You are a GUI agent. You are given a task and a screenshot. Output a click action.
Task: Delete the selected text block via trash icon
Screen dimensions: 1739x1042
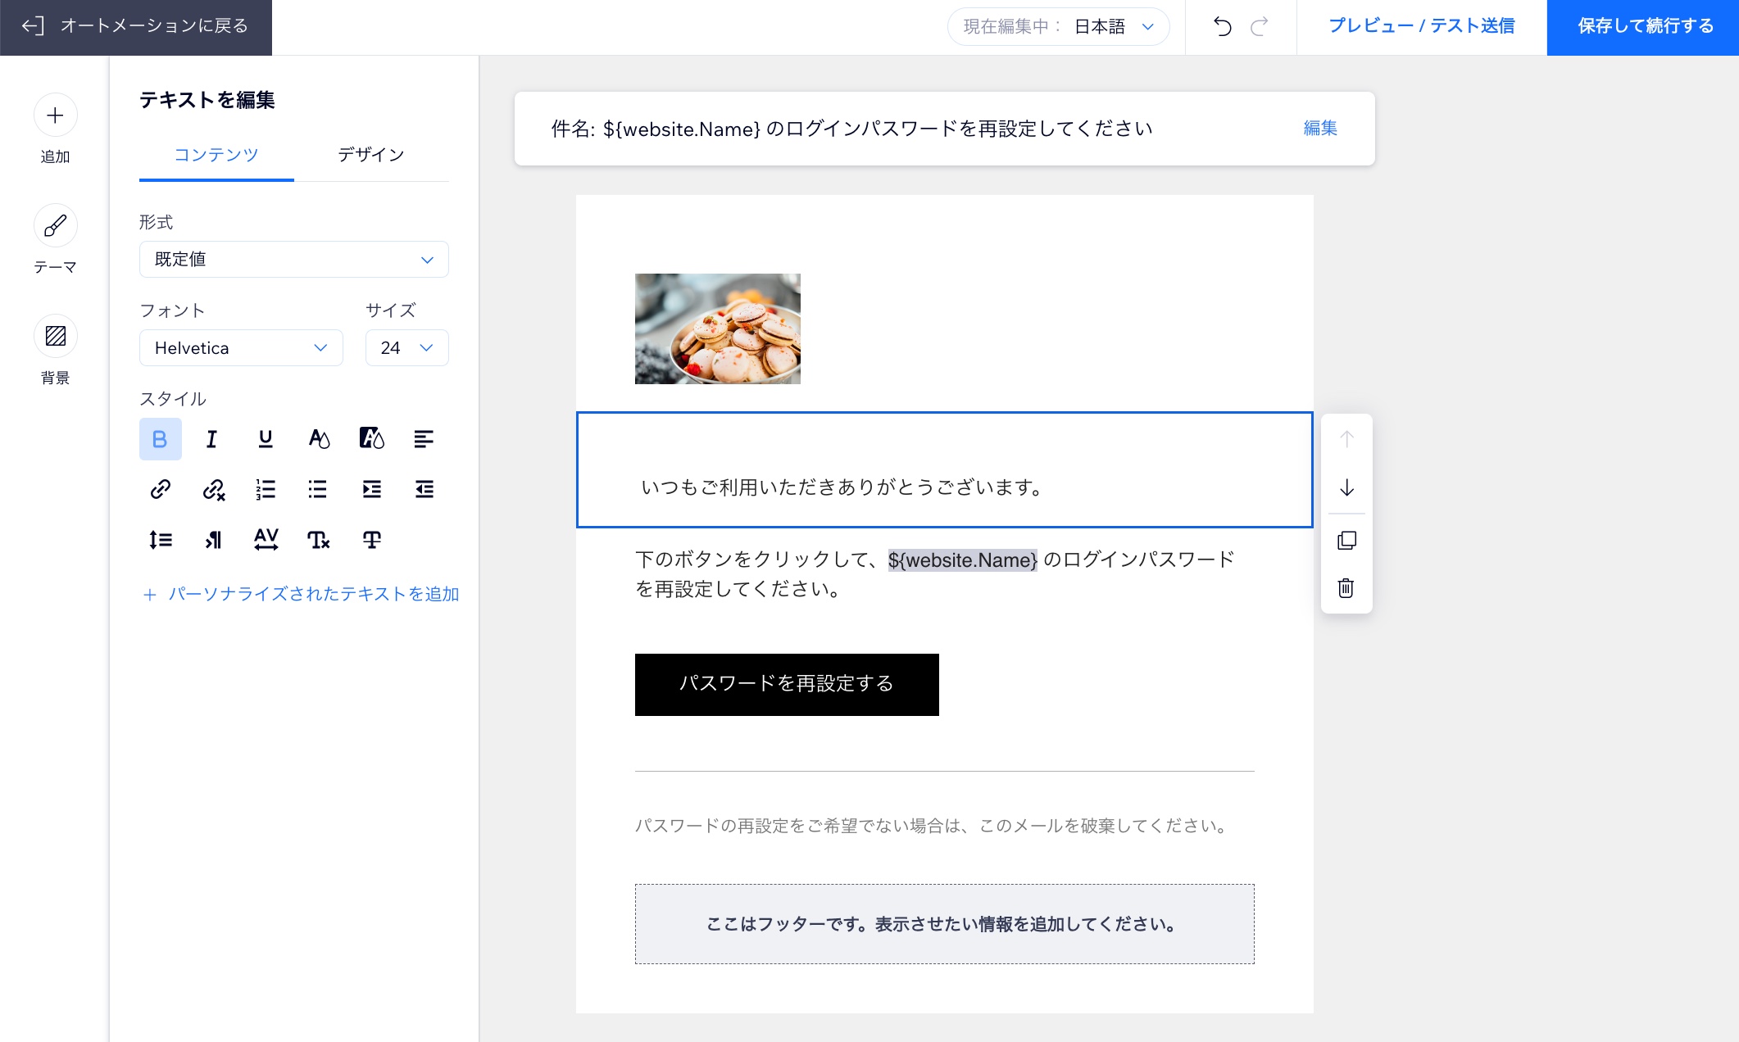pos(1346,588)
